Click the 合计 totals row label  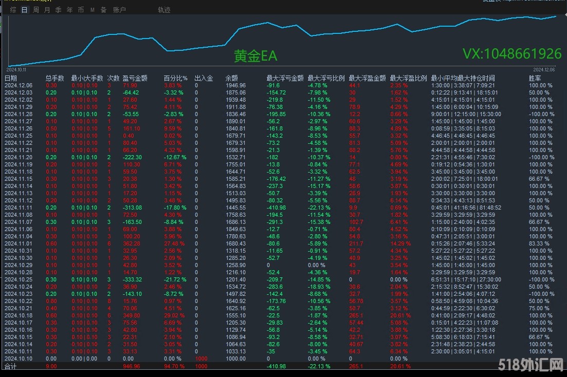(10, 366)
